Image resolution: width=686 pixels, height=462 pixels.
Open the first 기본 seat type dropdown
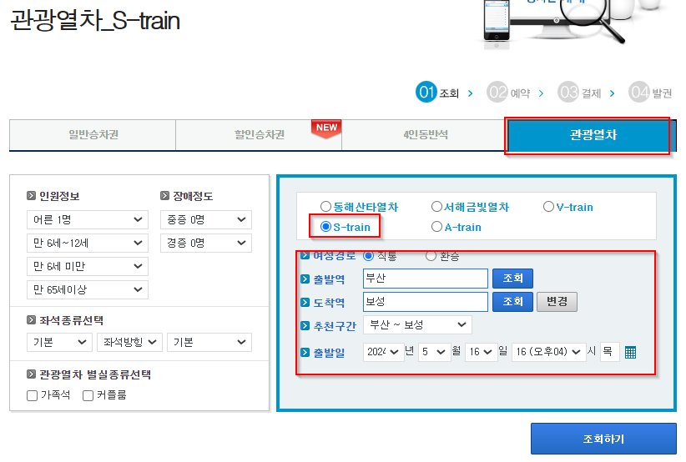coord(59,342)
